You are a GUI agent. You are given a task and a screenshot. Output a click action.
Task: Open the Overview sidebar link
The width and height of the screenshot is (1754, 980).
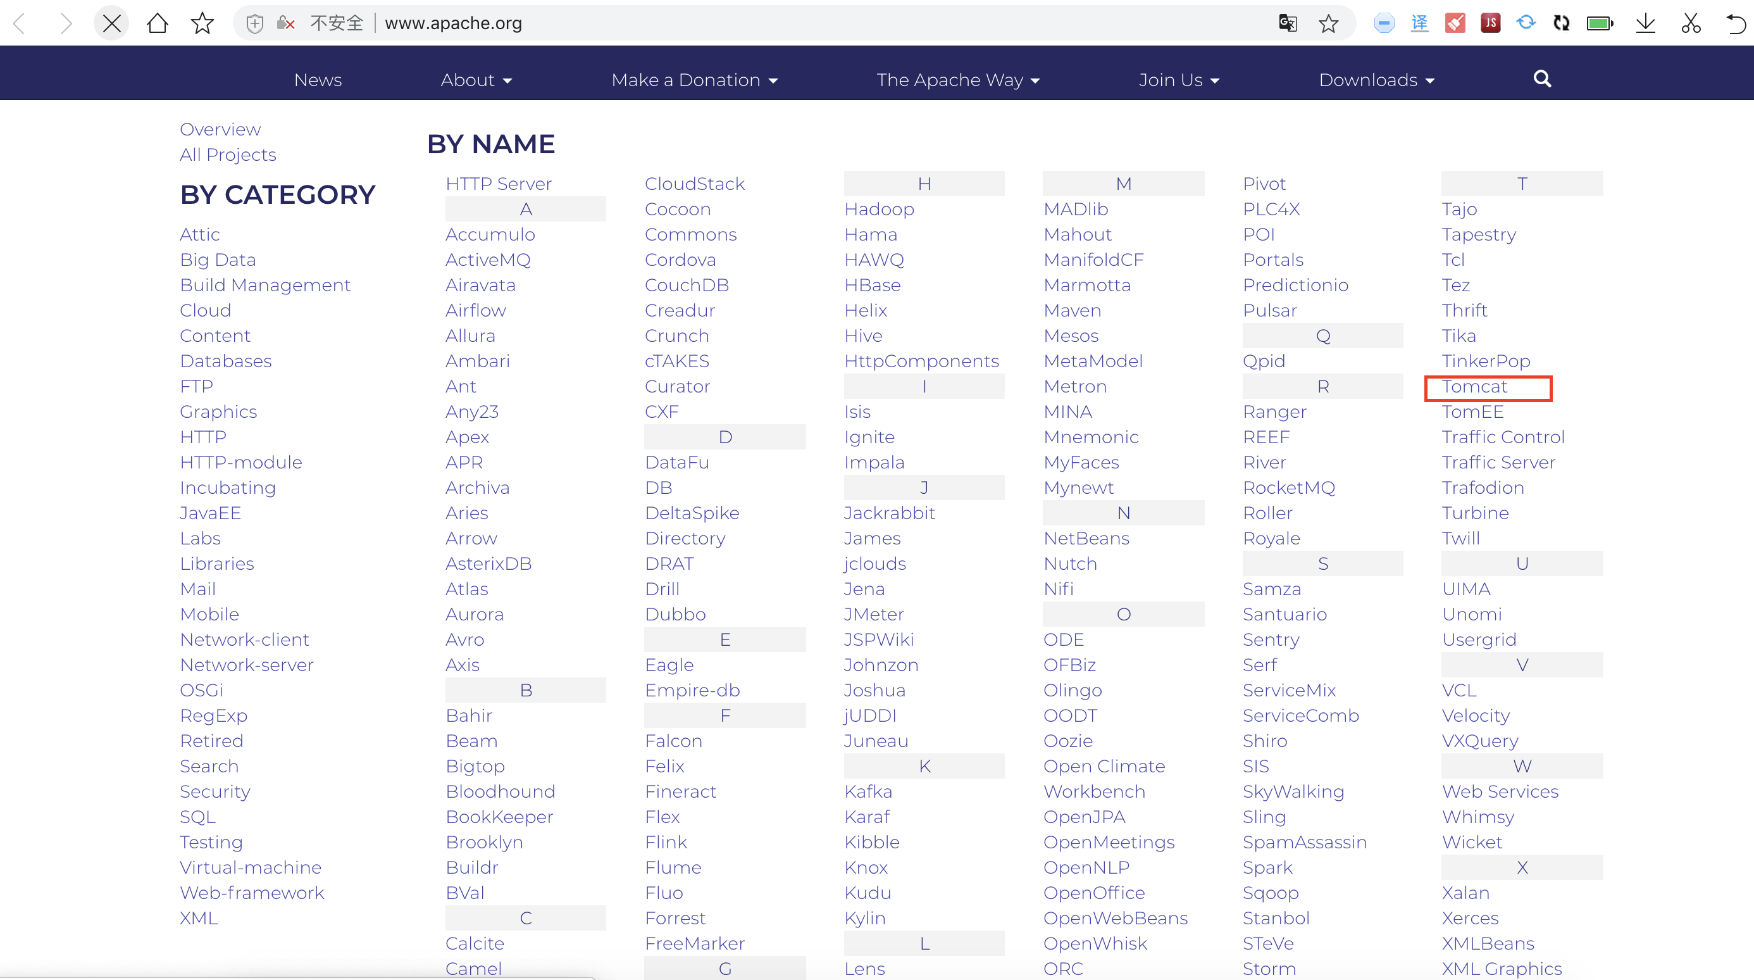click(x=220, y=129)
